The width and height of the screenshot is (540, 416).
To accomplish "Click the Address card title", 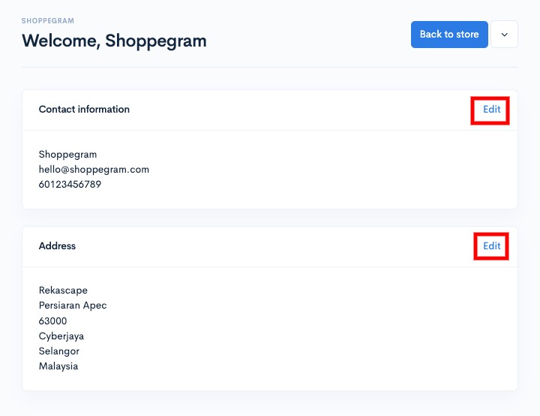I will pyautogui.click(x=57, y=246).
